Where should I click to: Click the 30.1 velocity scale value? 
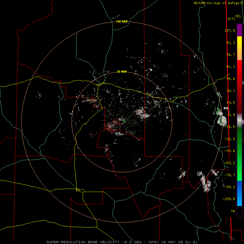tap(231, 91)
